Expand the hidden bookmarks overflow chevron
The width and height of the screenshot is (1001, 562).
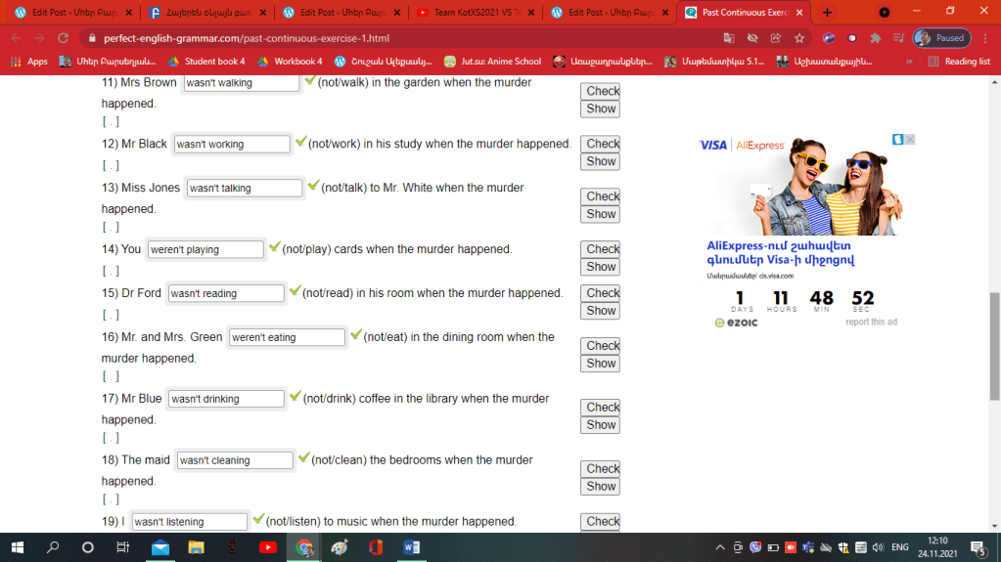coord(909,61)
